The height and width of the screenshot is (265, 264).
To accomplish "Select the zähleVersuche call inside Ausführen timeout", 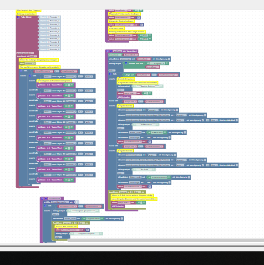I will point(118,206).
